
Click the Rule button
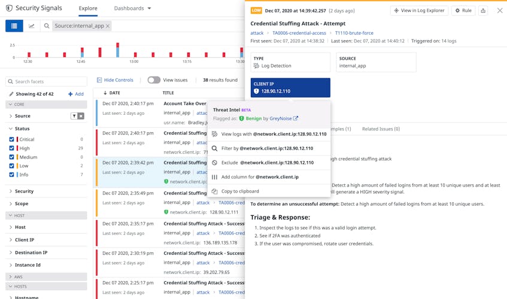tap(463, 11)
